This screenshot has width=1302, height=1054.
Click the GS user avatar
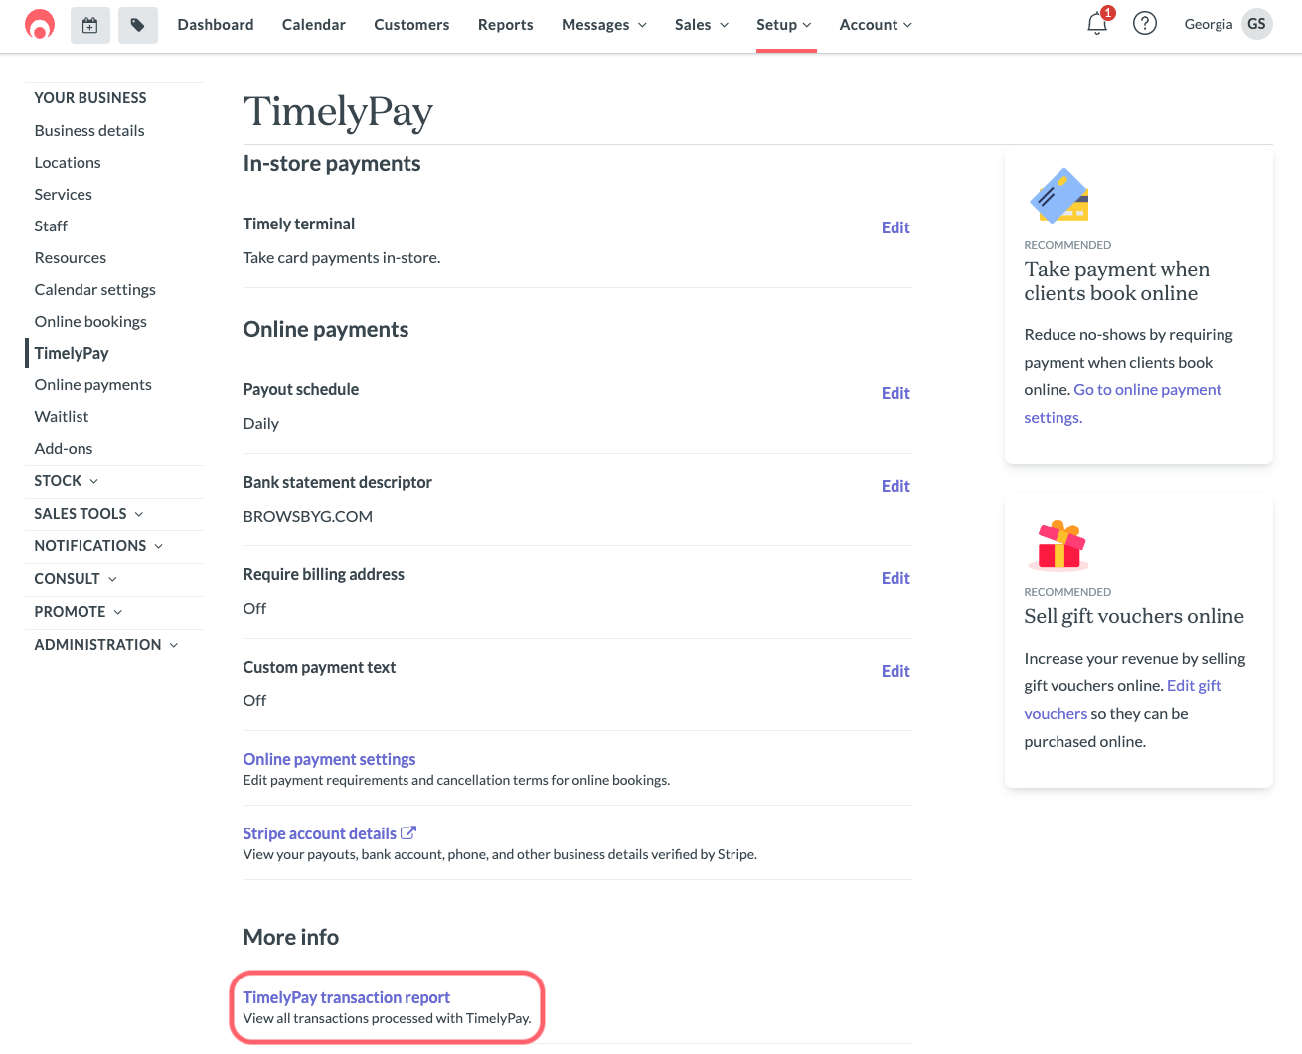coord(1256,24)
